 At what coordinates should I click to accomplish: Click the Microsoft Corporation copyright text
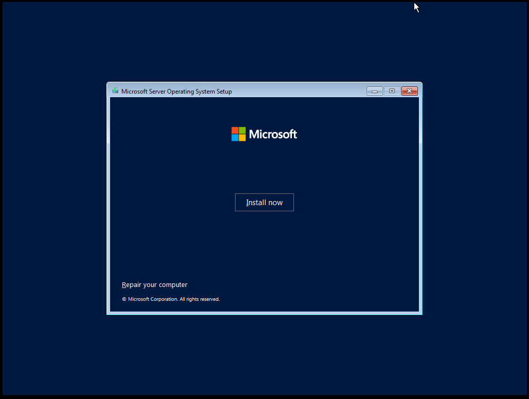171,299
